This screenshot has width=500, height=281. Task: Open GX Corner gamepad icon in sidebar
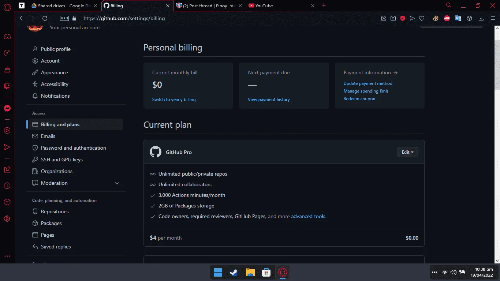[7, 37]
